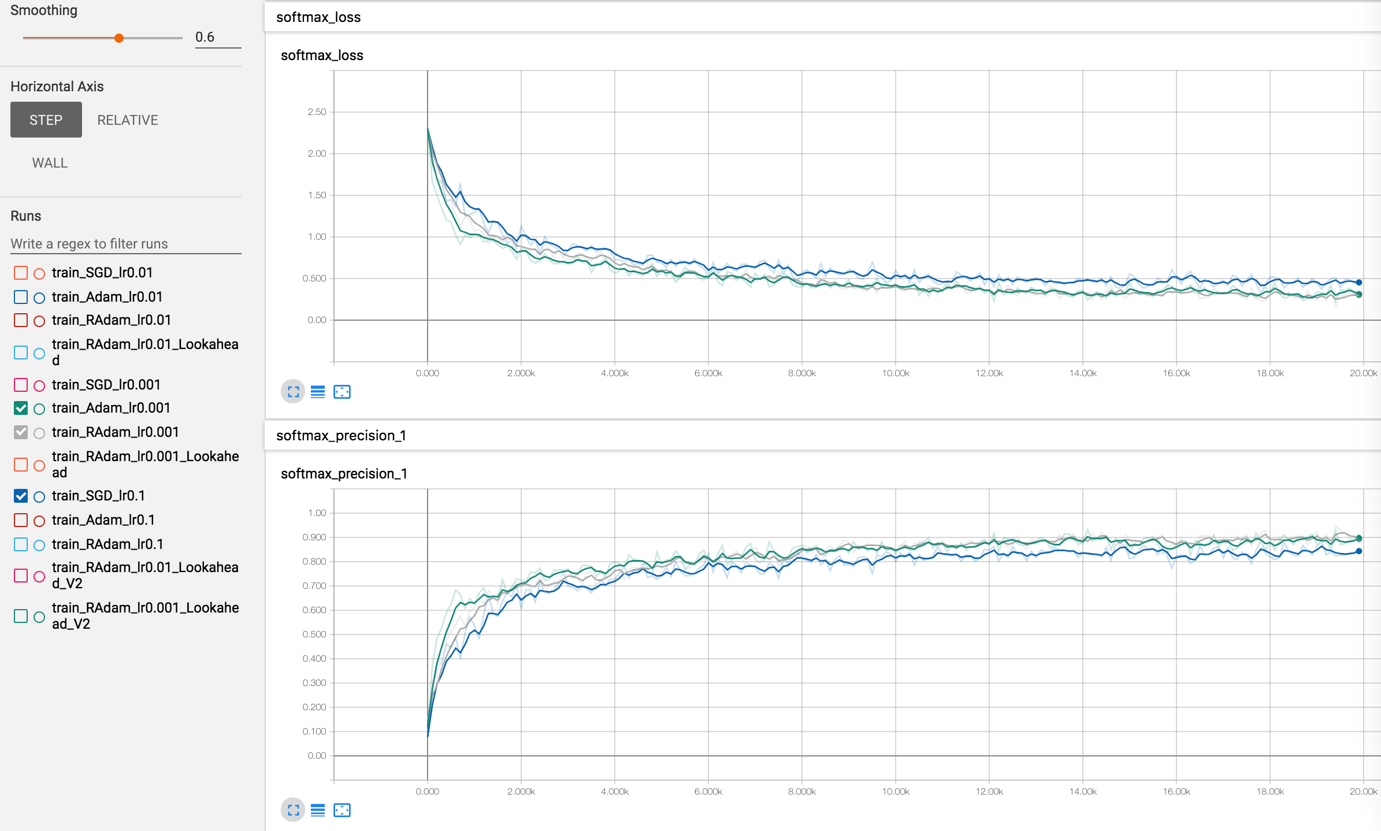Switch horizontal axis to WALL
The width and height of the screenshot is (1381, 831).
coord(50,163)
